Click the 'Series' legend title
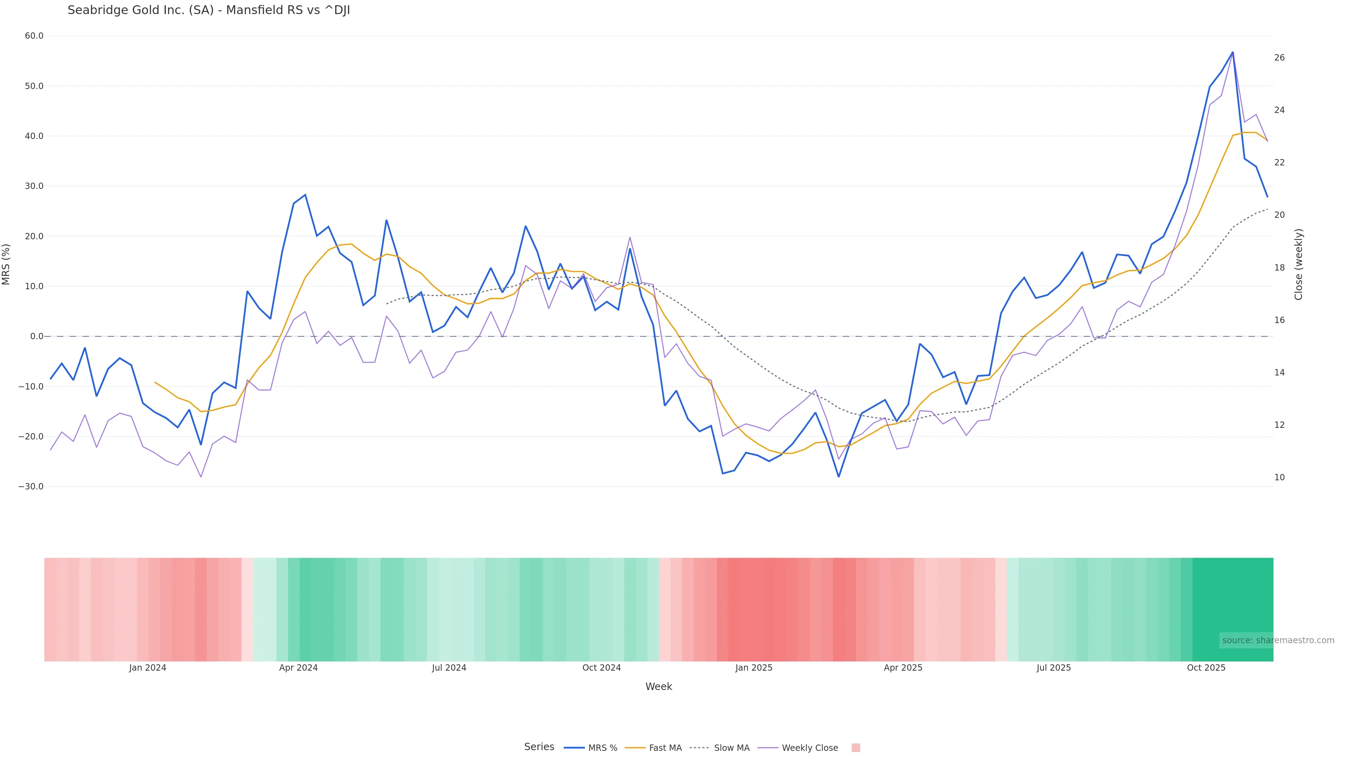The image size is (1352, 760). (539, 746)
